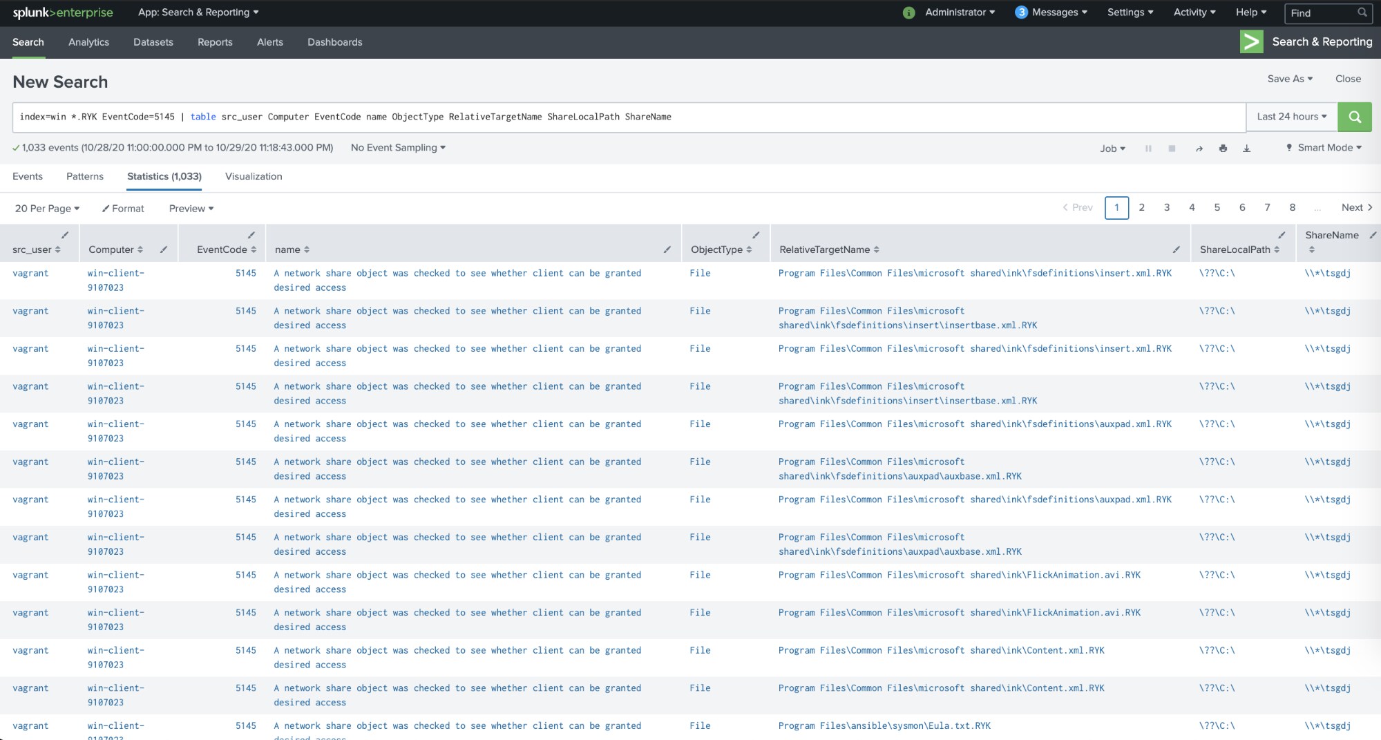Viewport: 1381px width, 740px height.
Task: Click Next page link
Action: click(x=1357, y=207)
